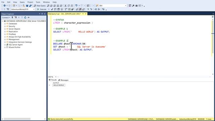
Task: Click the Uncomment selected lines icon
Action: pos(91,9)
